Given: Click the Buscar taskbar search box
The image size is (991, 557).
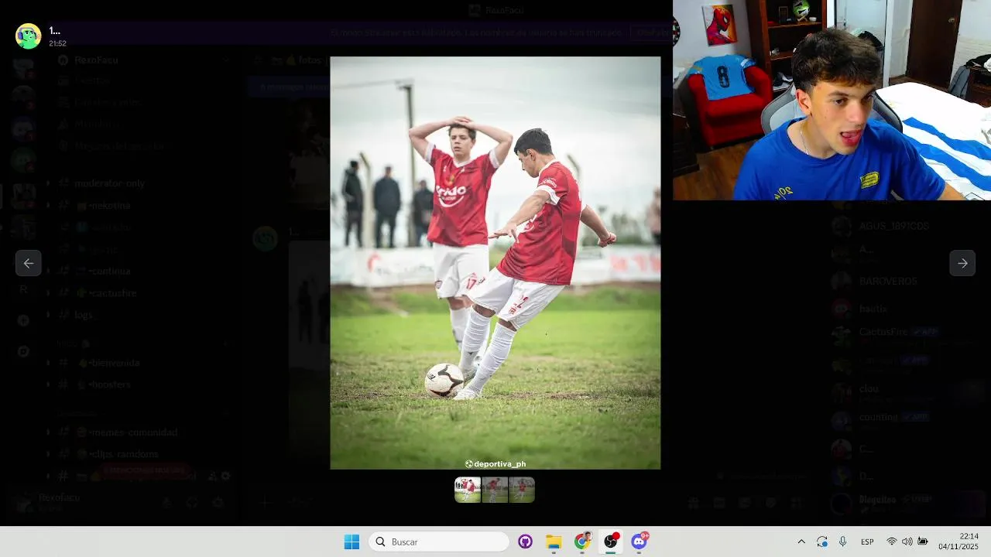Looking at the screenshot, I should tap(439, 542).
